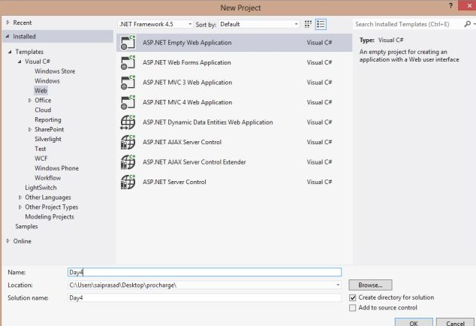Screen dimensions: 476x326
Task: Click the ASP.NET Web Forms Application template icon
Action: [x=128, y=62]
